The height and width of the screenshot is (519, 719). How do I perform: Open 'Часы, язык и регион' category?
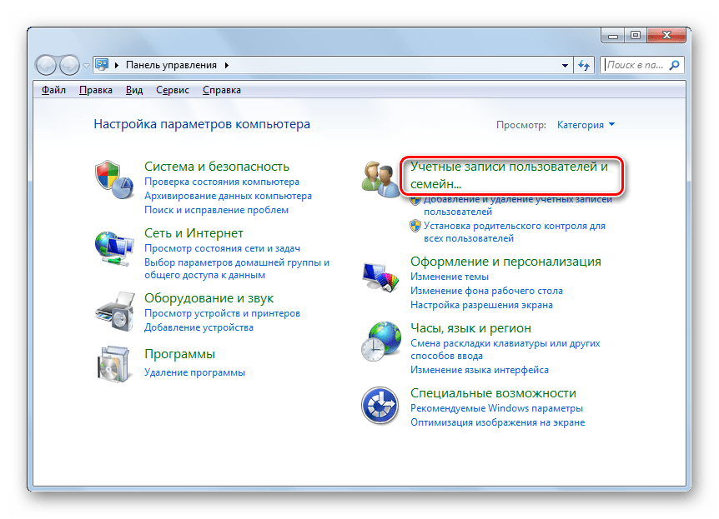471,328
